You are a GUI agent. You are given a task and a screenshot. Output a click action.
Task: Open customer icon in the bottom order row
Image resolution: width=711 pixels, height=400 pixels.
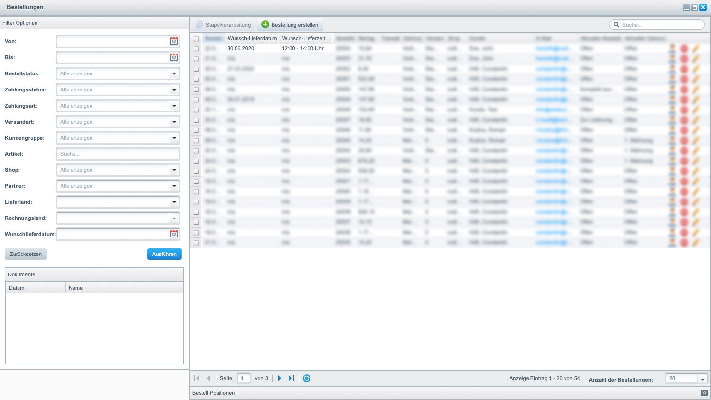[673, 242]
